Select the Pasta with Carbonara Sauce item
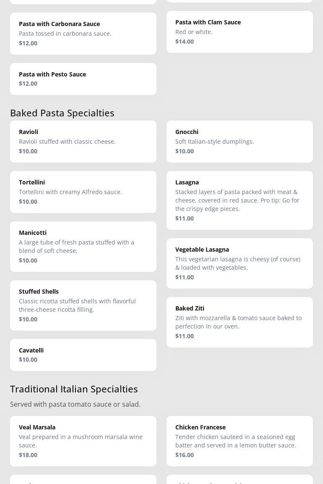 tap(83, 34)
